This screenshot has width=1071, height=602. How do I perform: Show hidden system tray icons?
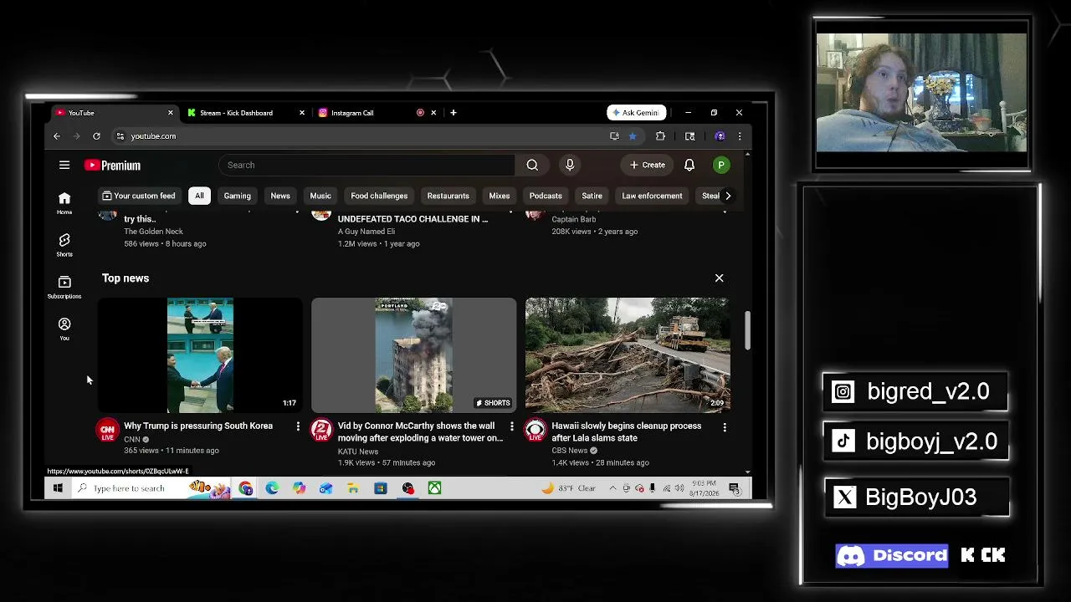click(x=612, y=488)
